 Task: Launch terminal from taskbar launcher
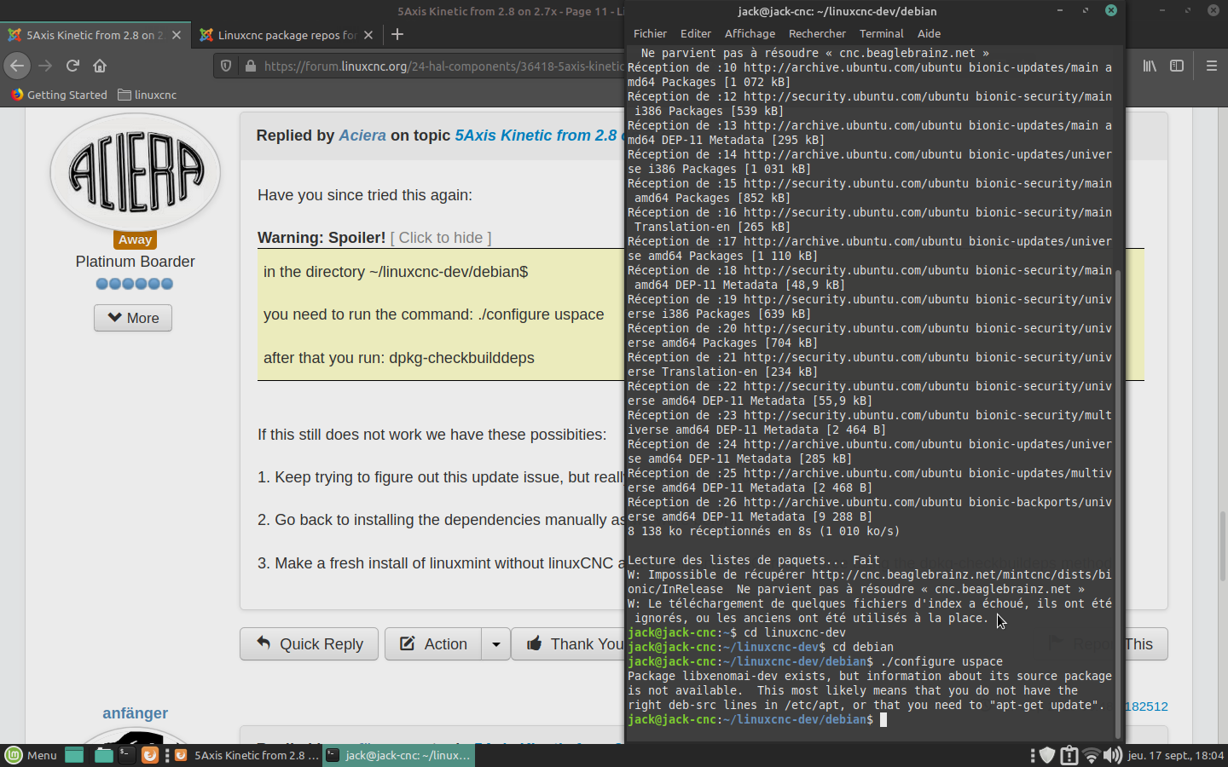pos(126,755)
